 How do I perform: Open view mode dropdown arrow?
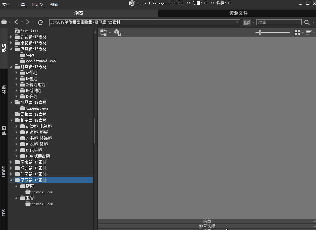(x=303, y=32)
